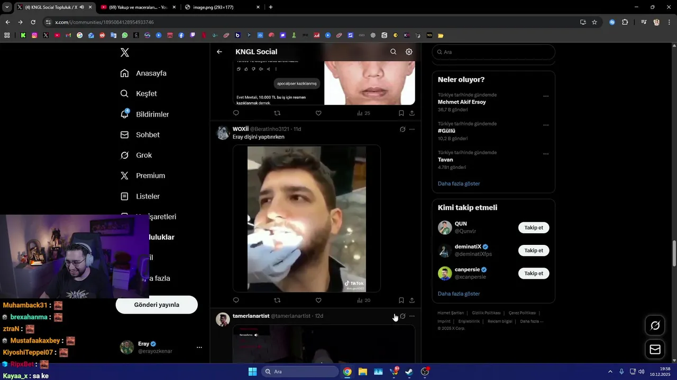
Task: Follow QUN with Takip et
Action: 534,227
